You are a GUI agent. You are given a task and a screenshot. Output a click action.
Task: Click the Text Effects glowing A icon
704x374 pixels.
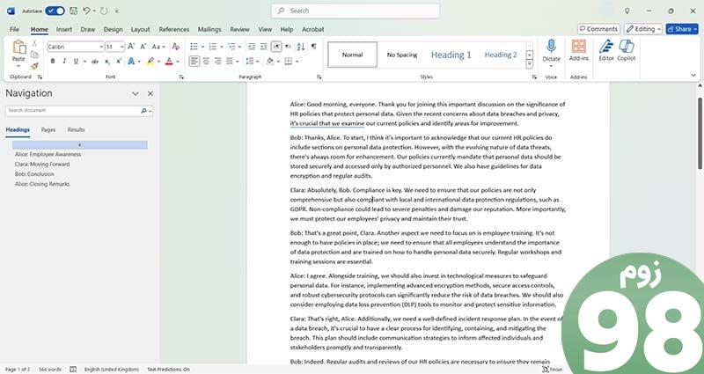click(x=131, y=62)
